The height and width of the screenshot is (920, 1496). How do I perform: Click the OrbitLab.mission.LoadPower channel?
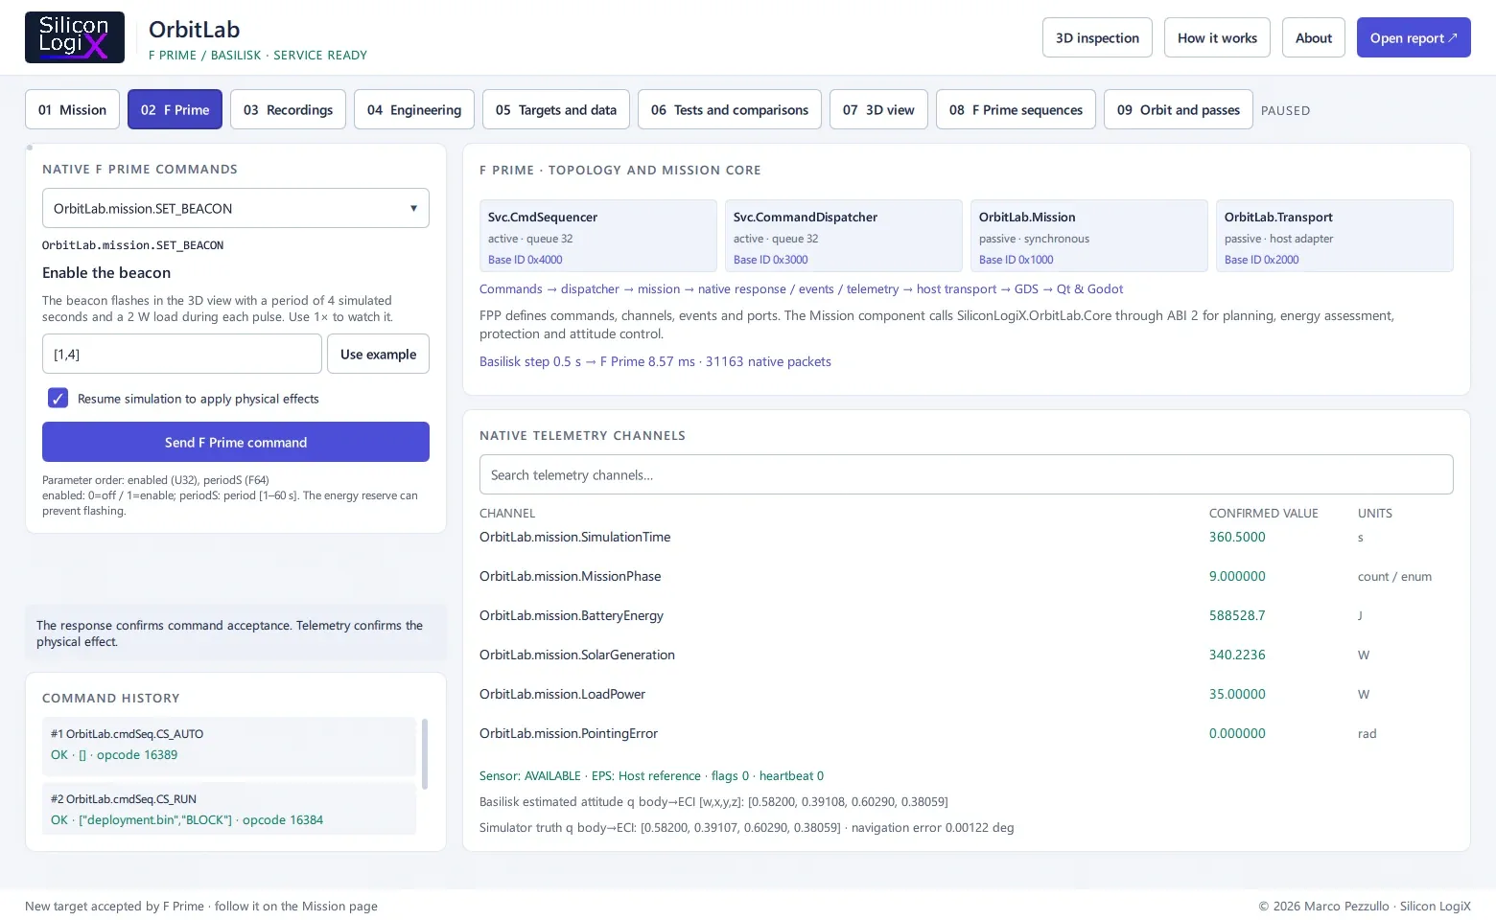(x=562, y=694)
